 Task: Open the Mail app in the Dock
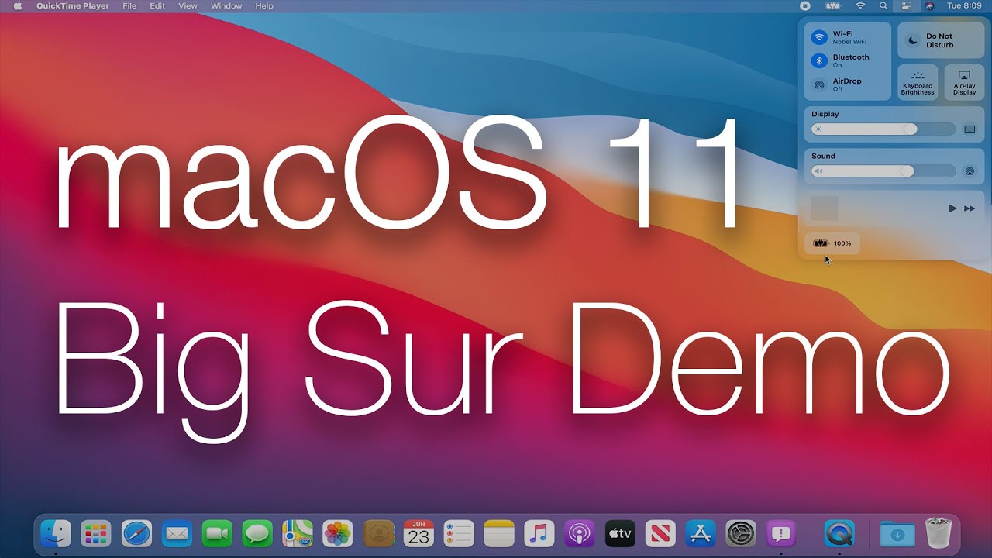pos(177,533)
